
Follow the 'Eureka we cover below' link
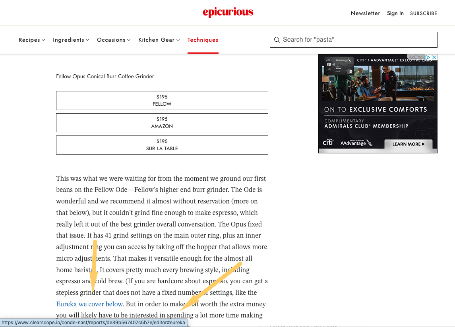pyautogui.click(x=89, y=304)
